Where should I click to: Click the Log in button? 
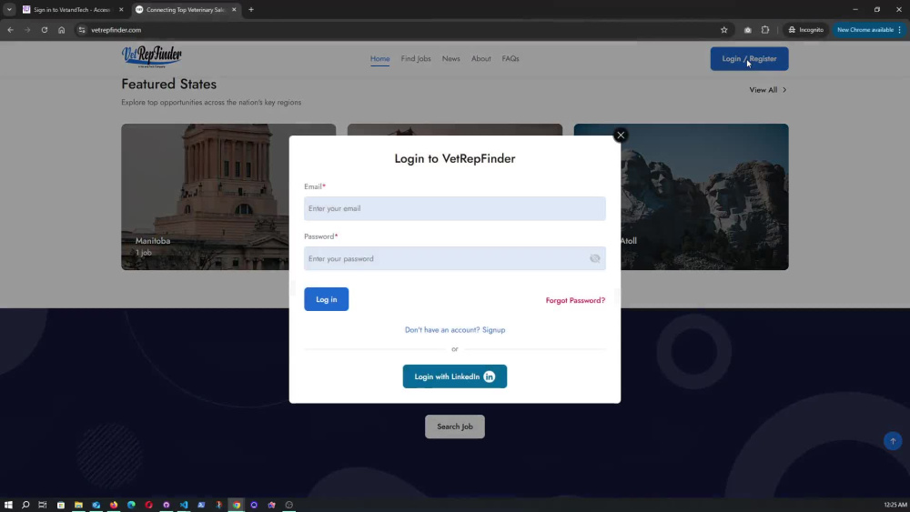coord(326,299)
